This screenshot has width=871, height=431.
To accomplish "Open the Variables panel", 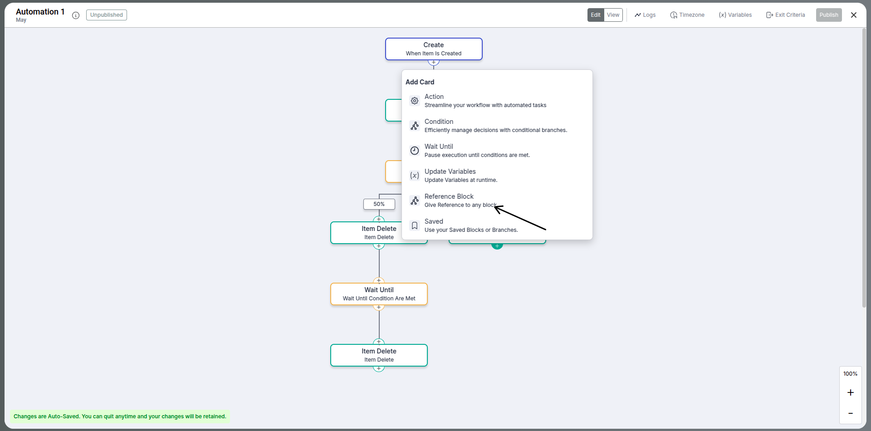I will tap(735, 15).
